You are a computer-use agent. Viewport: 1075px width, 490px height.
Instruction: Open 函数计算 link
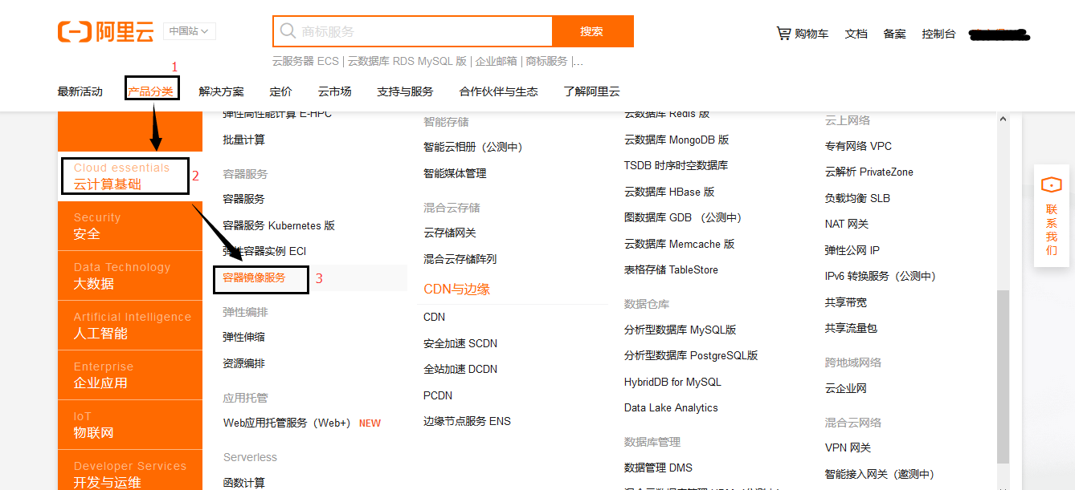[243, 483]
